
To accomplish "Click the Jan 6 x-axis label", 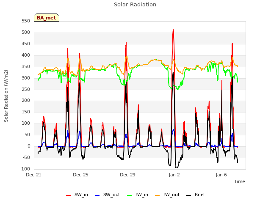I will click(x=221, y=175).
